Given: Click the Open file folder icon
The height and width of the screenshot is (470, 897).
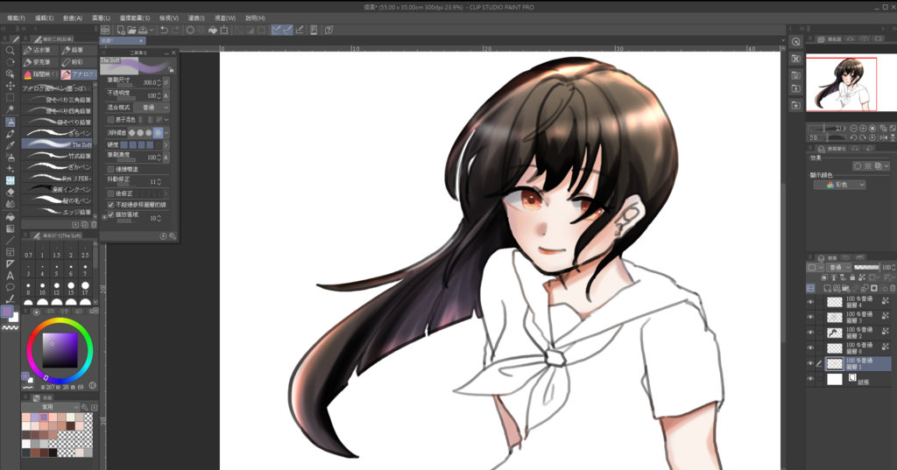Looking at the screenshot, I should coord(131,30).
